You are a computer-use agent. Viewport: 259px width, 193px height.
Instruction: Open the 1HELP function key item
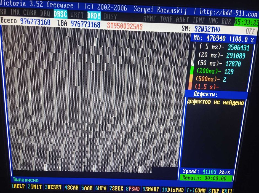[18, 186]
